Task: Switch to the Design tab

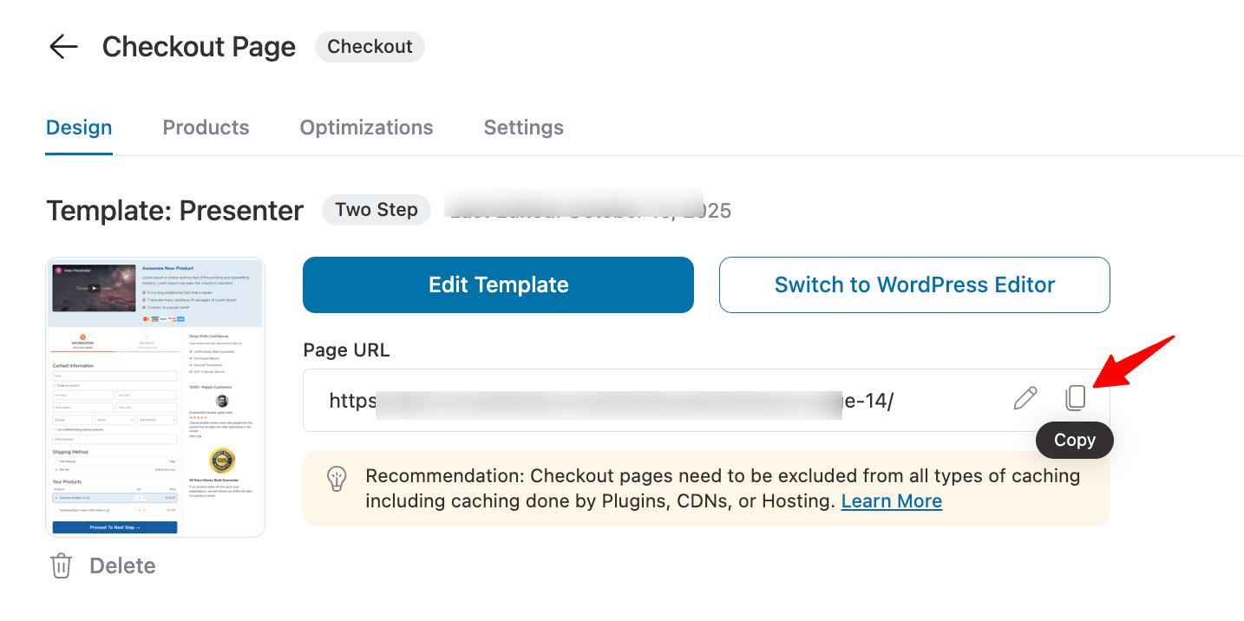Action: point(79,127)
